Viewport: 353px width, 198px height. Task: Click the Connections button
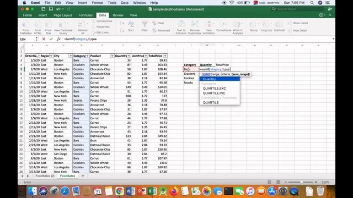point(103,21)
